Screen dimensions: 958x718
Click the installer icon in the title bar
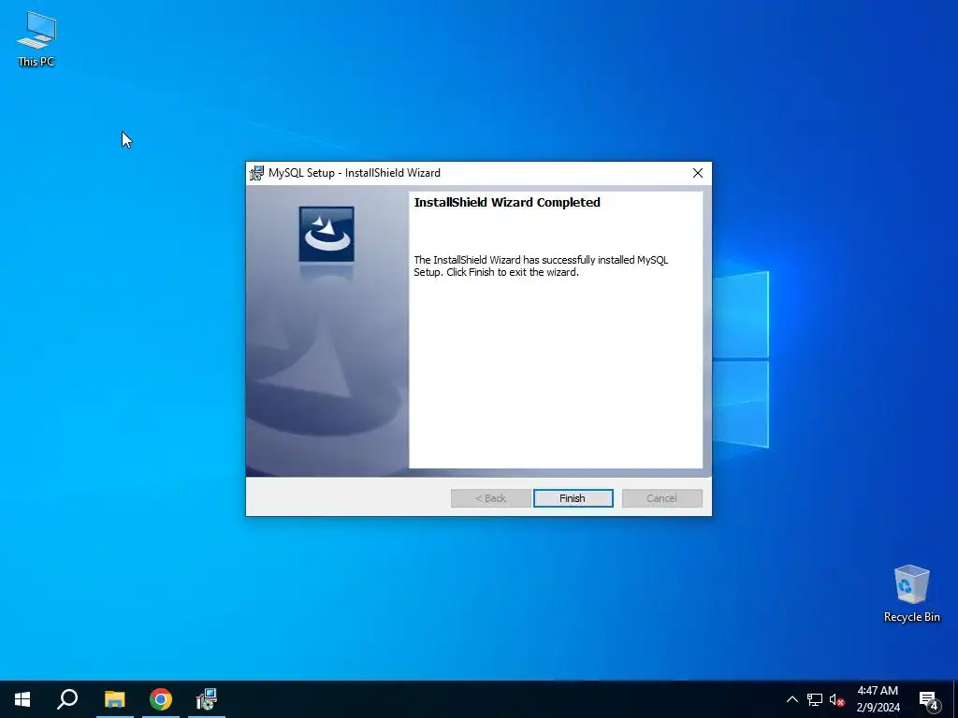(256, 173)
